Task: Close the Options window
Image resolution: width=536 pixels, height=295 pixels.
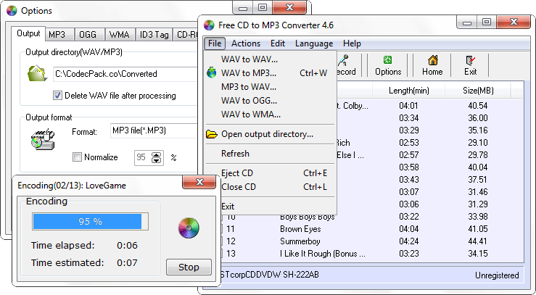Action: [289, 7]
